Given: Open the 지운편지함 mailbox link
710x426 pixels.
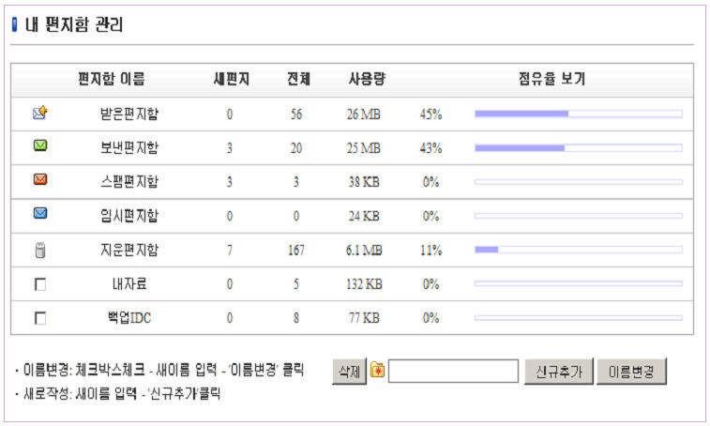Looking at the screenshot, I should 128,250.
